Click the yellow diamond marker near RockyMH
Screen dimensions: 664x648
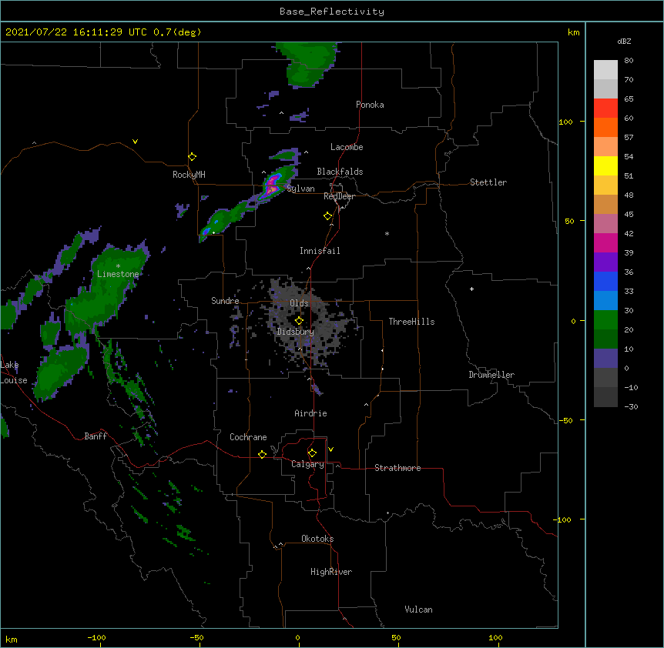(x=192, y=157)
